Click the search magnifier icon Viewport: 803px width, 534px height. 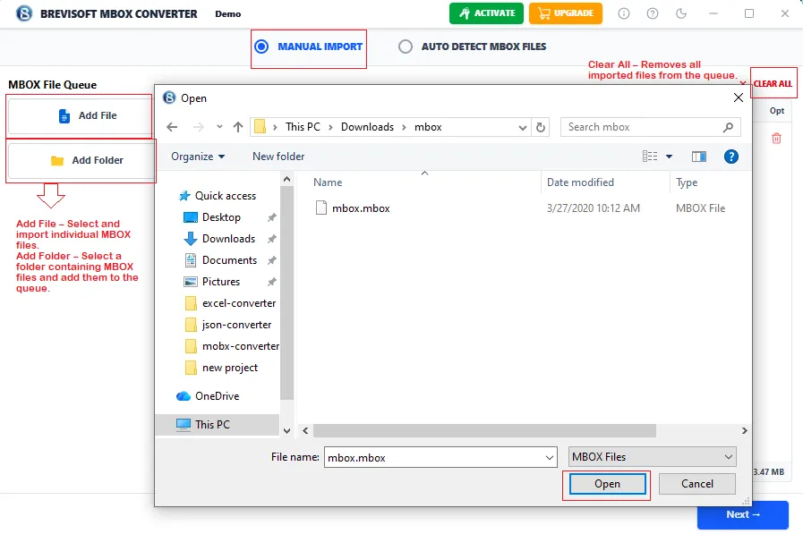(x=728, y=127)
